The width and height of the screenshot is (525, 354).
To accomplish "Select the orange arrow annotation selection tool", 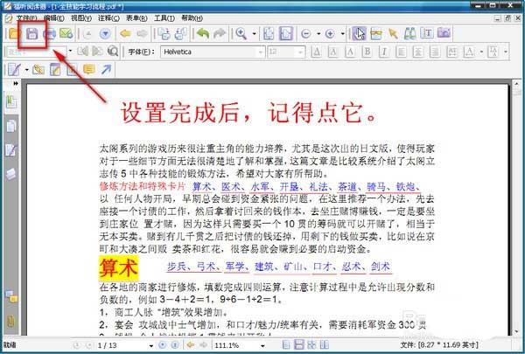I will 393,33.
